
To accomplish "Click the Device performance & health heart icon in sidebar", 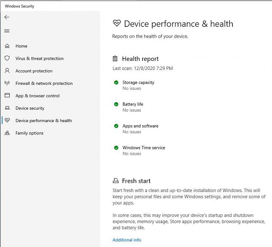I will point(7,120).
